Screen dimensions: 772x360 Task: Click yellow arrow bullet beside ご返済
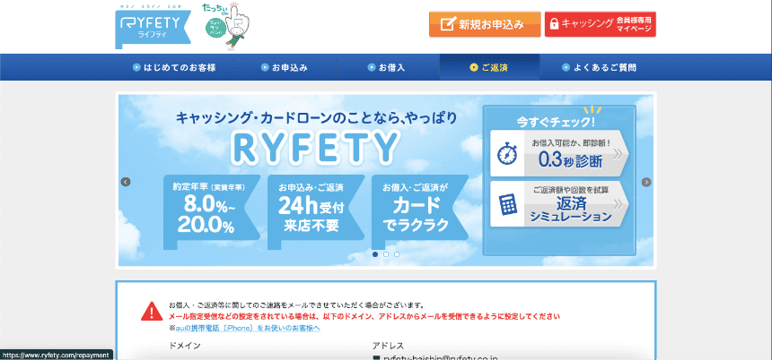(x=474, y=68)
